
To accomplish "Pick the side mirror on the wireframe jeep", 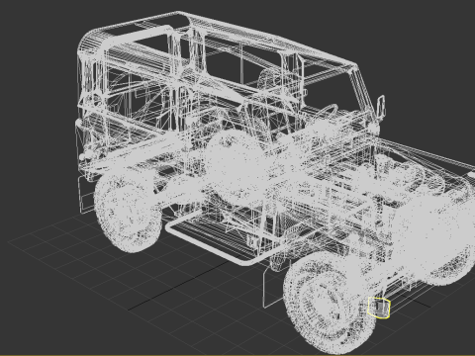I will (381, 106).
